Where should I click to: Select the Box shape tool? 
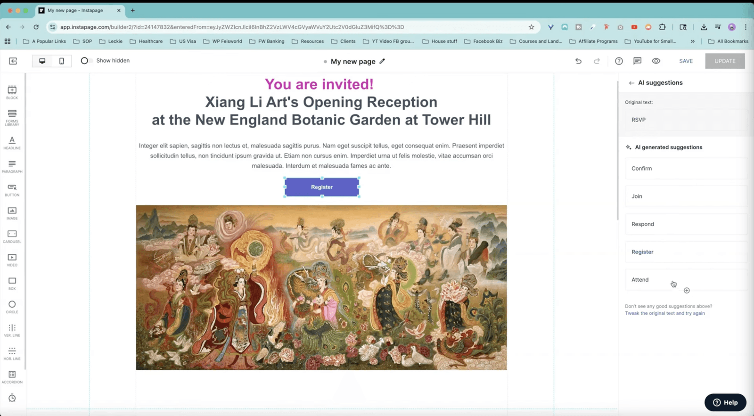pyautogui.click(x=12, y=283)
